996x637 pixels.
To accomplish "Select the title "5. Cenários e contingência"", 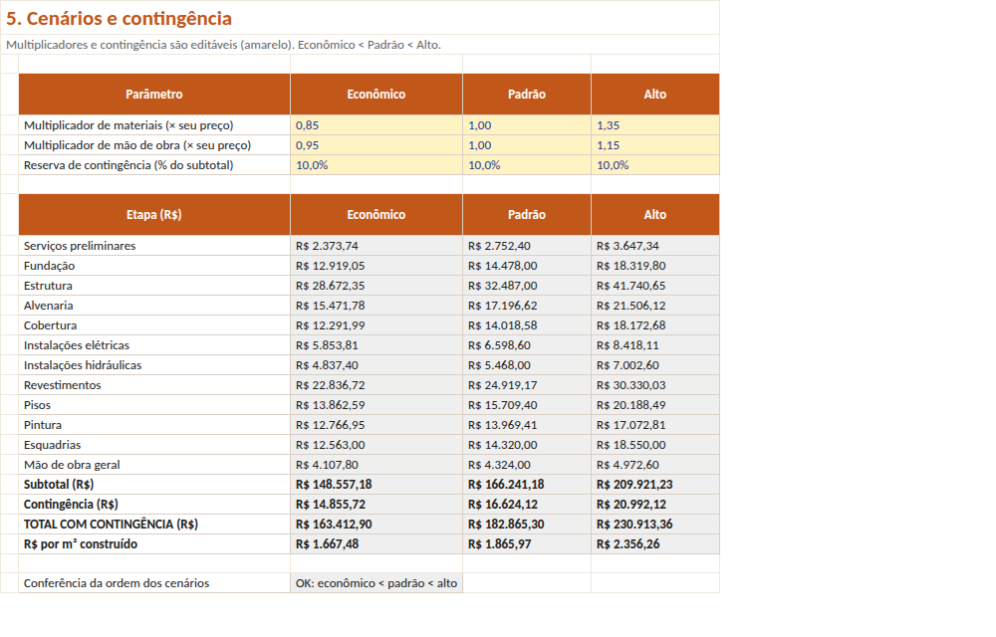I will click(119, 18).
